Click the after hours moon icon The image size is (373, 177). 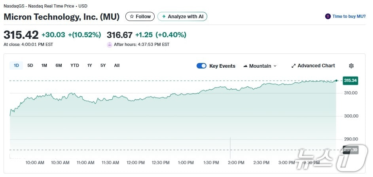pyautogui.click(x=110, y=45)
